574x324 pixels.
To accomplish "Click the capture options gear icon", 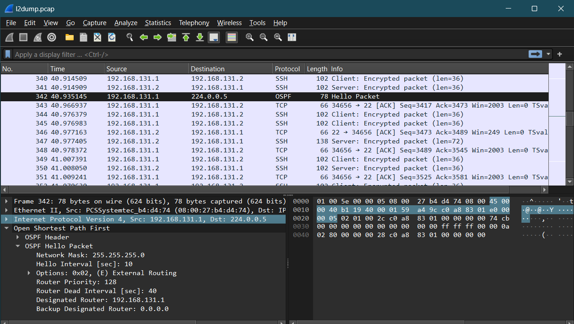I will pyautogui.click(x=52, y=38).
